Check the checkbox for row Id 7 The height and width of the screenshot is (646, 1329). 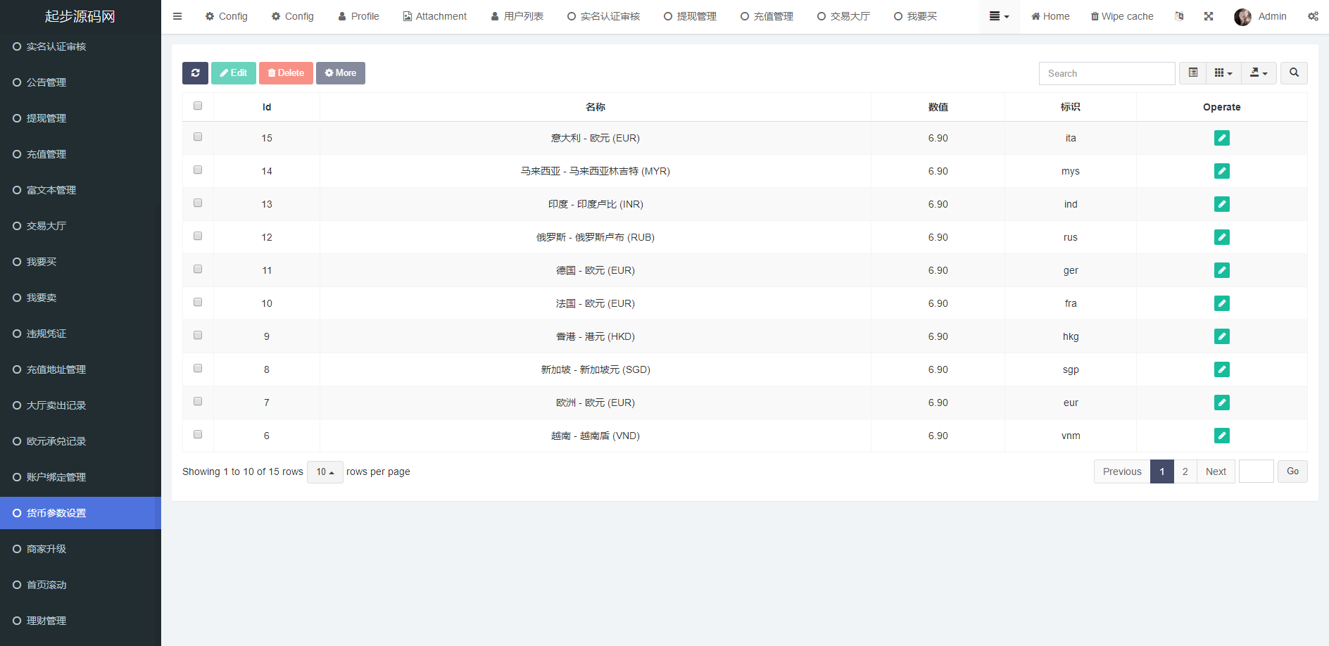click(198, 401)
